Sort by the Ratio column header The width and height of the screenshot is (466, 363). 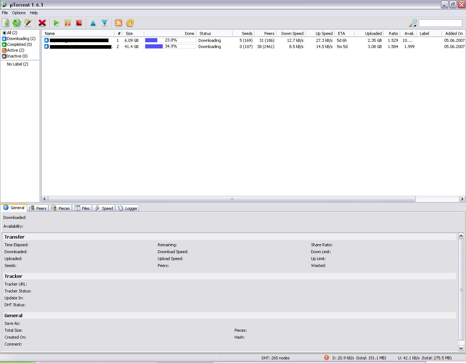(392, 33)
